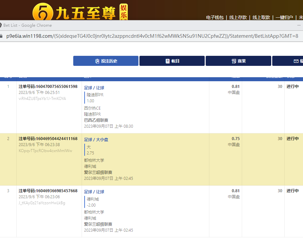Select bet slip number 160469504424411168

pos(48,139)
